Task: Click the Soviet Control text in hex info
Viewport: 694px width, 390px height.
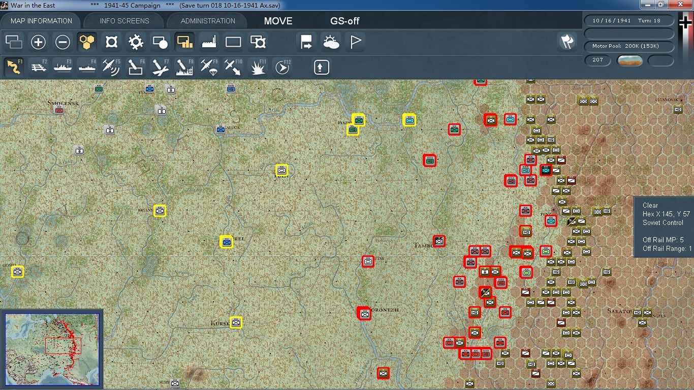Action: point(663,222)
